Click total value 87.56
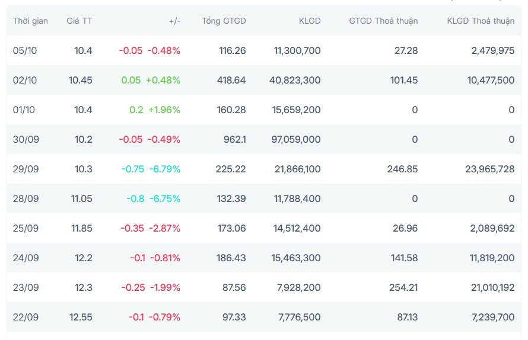528x340 pixels. pos(234,287)
